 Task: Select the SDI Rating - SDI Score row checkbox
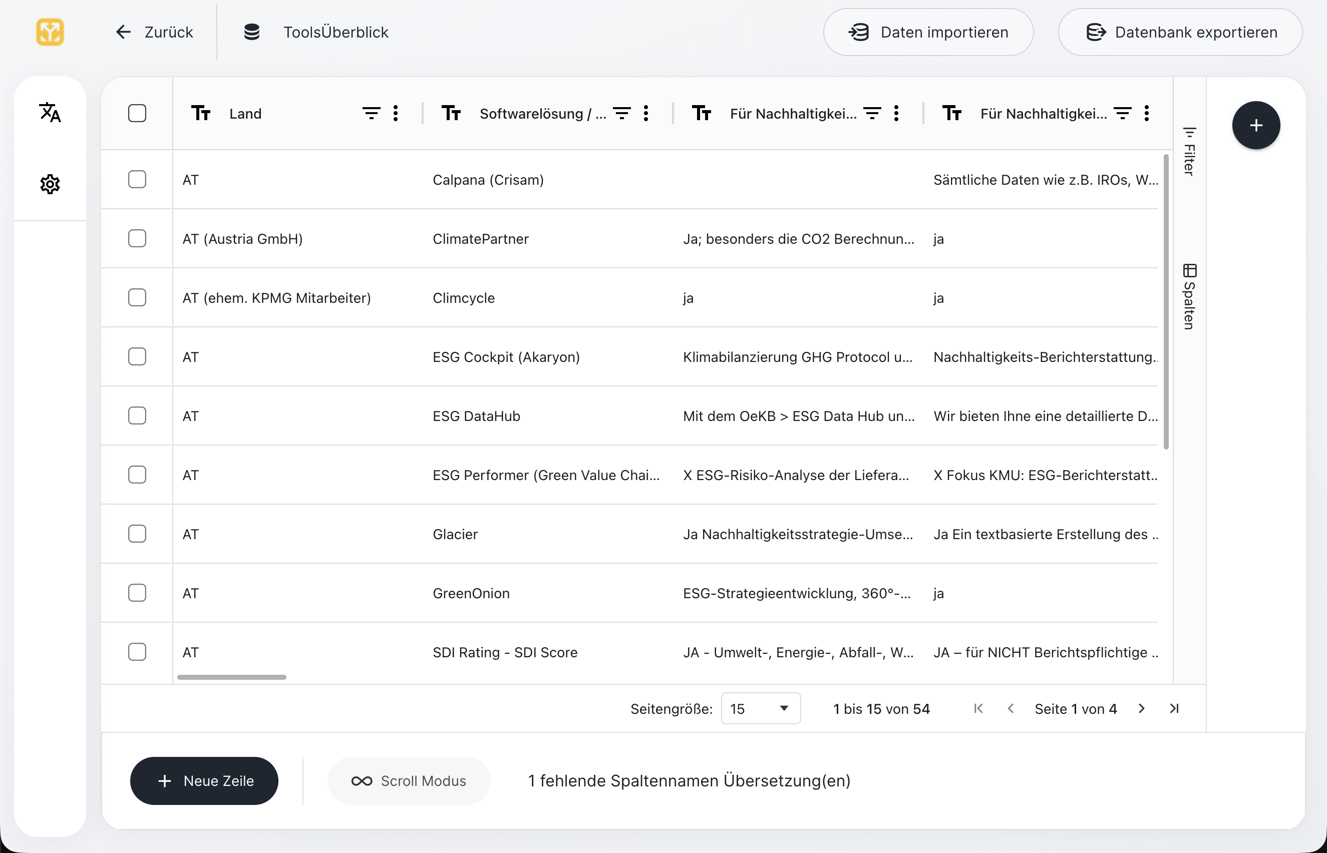point(137,652)
